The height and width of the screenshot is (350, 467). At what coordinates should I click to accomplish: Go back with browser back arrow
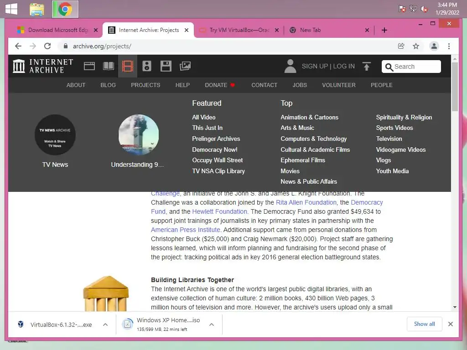coord(18,46)
